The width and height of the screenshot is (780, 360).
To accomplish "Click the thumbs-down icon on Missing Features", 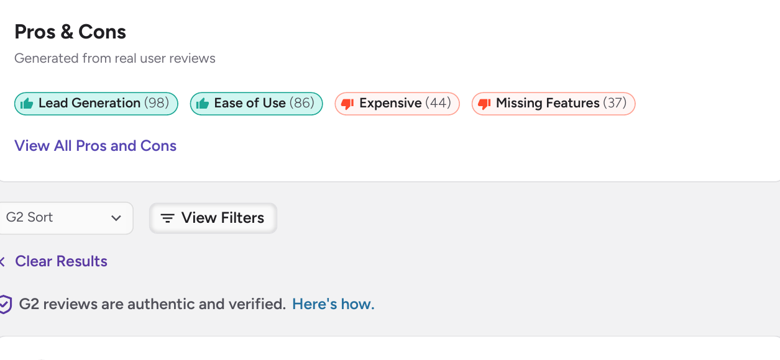I will coord(485,104).
